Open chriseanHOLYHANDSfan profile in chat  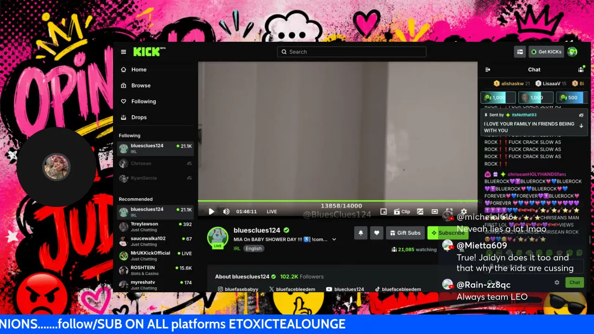click(x=536, y=174)
